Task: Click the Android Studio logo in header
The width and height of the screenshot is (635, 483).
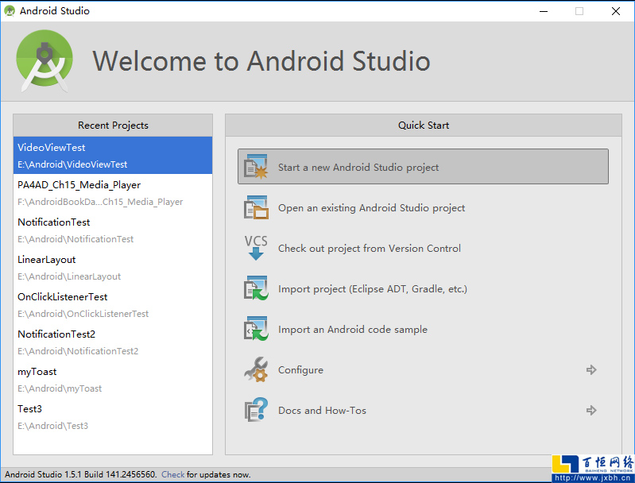Action: (45, 61)
